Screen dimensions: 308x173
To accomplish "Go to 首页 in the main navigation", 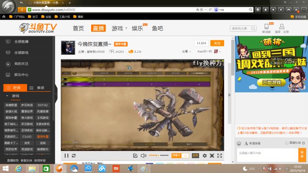I will point(78,28).
